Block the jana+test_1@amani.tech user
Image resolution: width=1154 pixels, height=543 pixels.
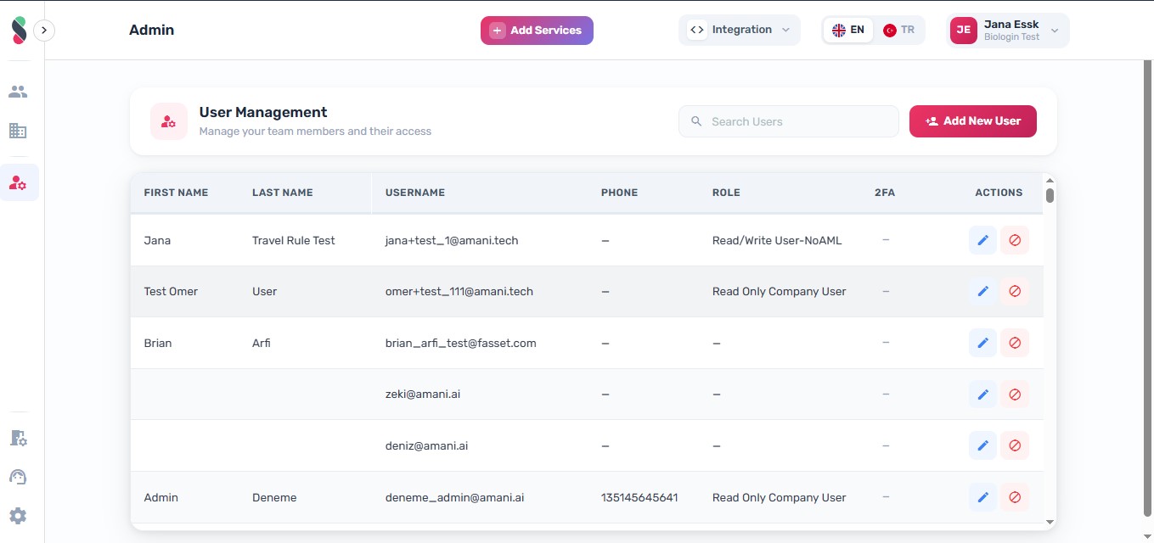pyautogui.click(x=1015, y=240)
